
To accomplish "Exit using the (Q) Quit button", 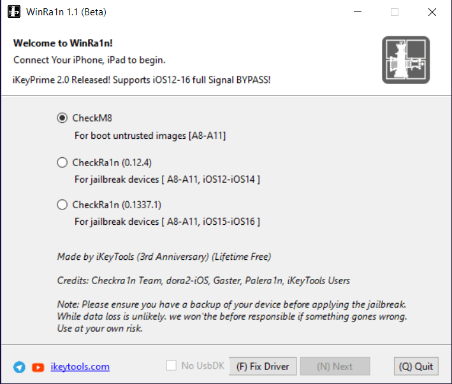I will coord(416,366).
